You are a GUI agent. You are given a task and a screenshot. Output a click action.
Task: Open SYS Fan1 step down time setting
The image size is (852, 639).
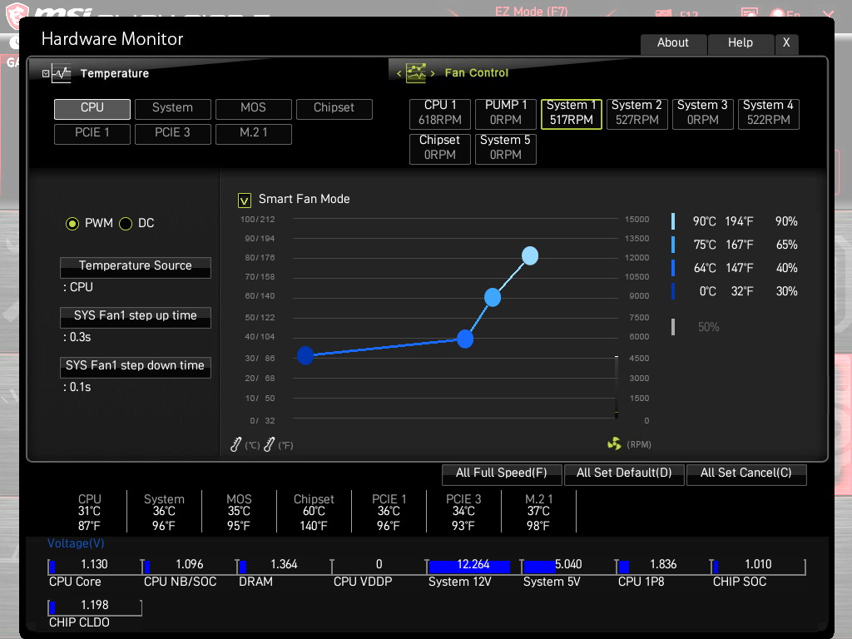tap(136, 367)
